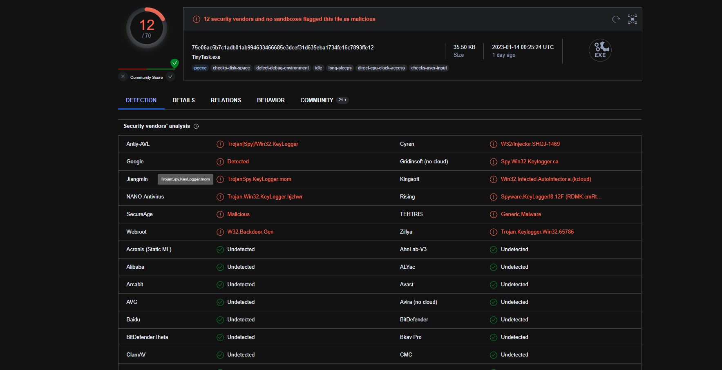Screen dimensions: 722x370
Task: Click the 12 / 70 detection score gauge
Action: (x=147, y=28)
